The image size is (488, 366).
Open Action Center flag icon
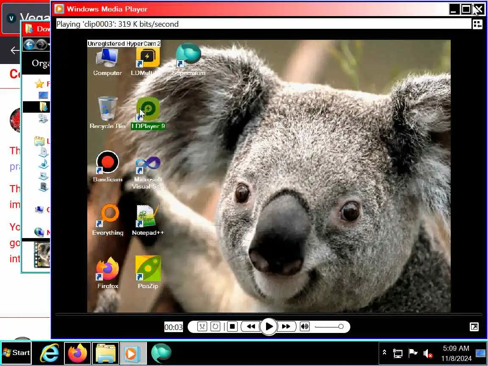(x=413, y=353)
